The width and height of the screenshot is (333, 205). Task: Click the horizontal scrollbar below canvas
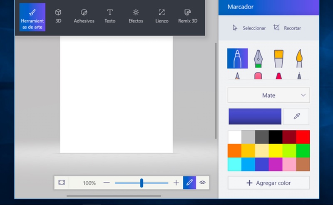pyautogui.click(x=114, y=196)
